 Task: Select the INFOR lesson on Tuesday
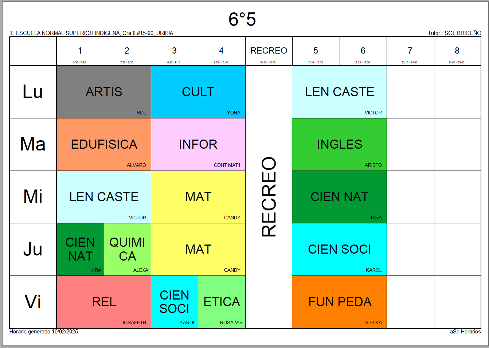point(198,144)
